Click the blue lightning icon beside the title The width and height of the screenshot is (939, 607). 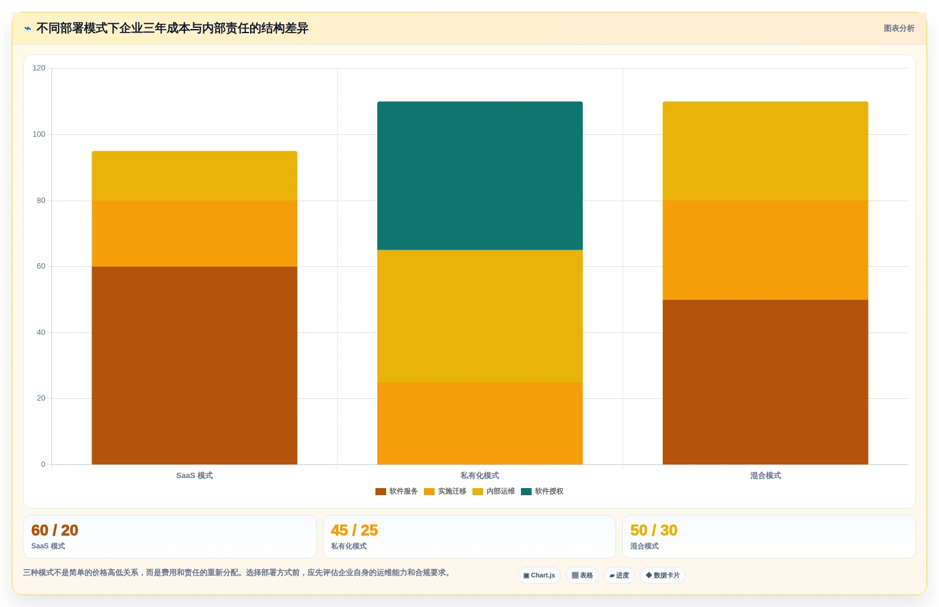[28, 28]
